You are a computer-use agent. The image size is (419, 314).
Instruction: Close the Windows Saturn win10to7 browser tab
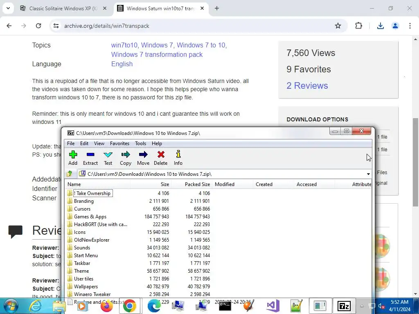tap(202, 8)
